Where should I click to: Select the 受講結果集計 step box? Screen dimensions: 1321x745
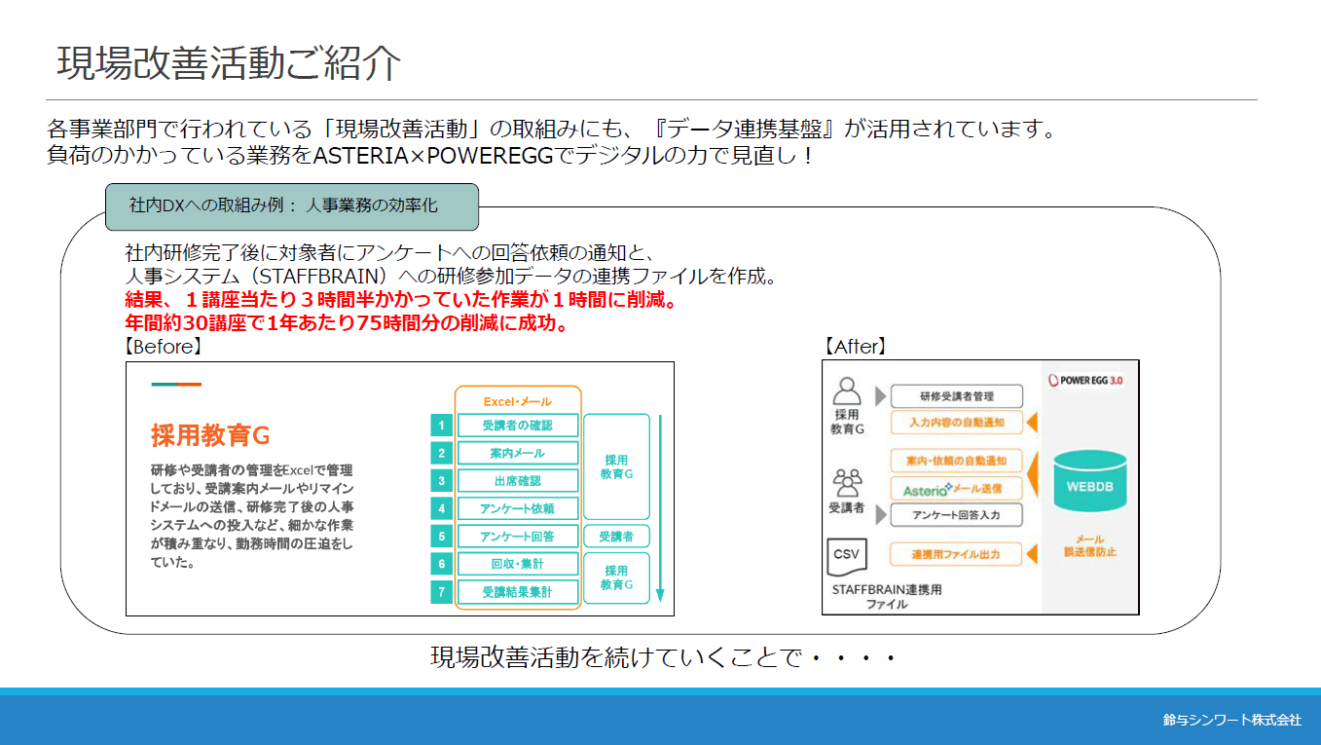click(517, 591)
